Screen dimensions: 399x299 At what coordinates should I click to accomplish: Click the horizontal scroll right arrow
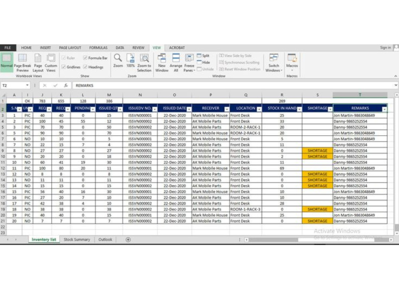391,240
